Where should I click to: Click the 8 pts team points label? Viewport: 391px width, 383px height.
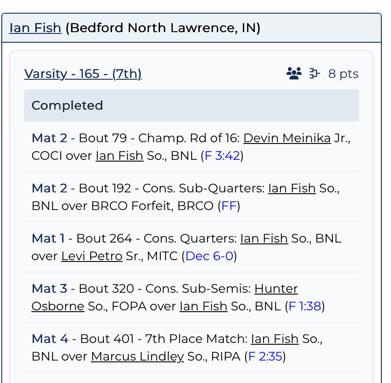coord(343,74)
